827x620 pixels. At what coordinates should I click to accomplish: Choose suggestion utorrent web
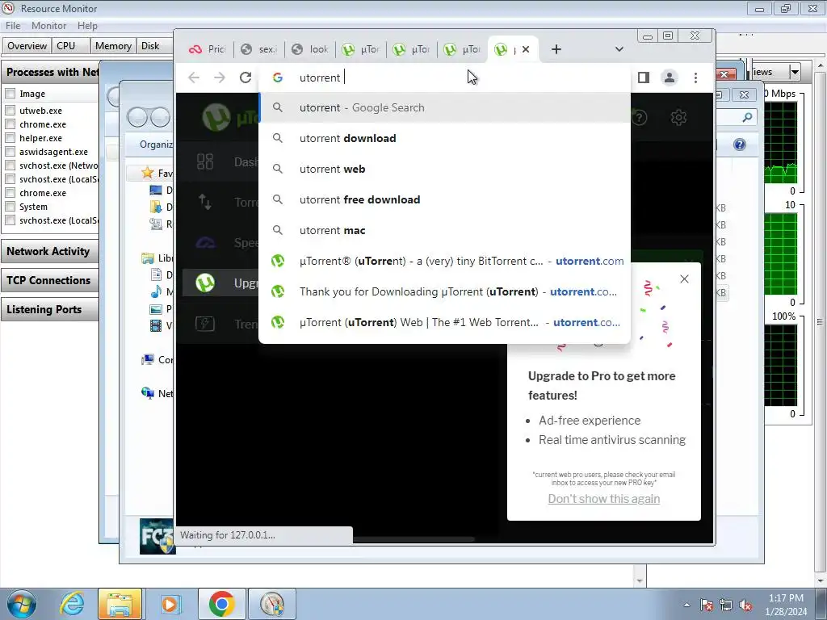point(445,169)
